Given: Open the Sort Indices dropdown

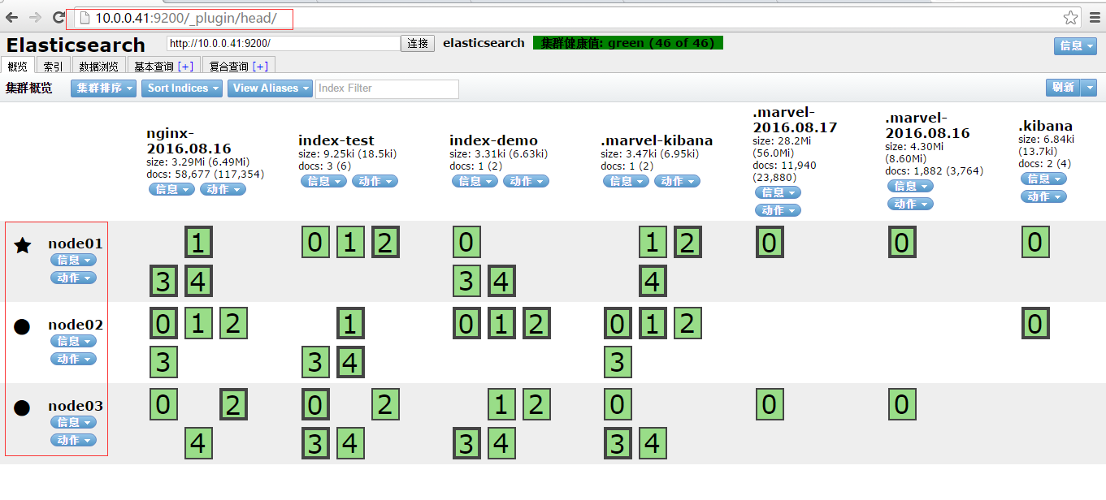Looking at the screenshot, I should click(182, 88).
